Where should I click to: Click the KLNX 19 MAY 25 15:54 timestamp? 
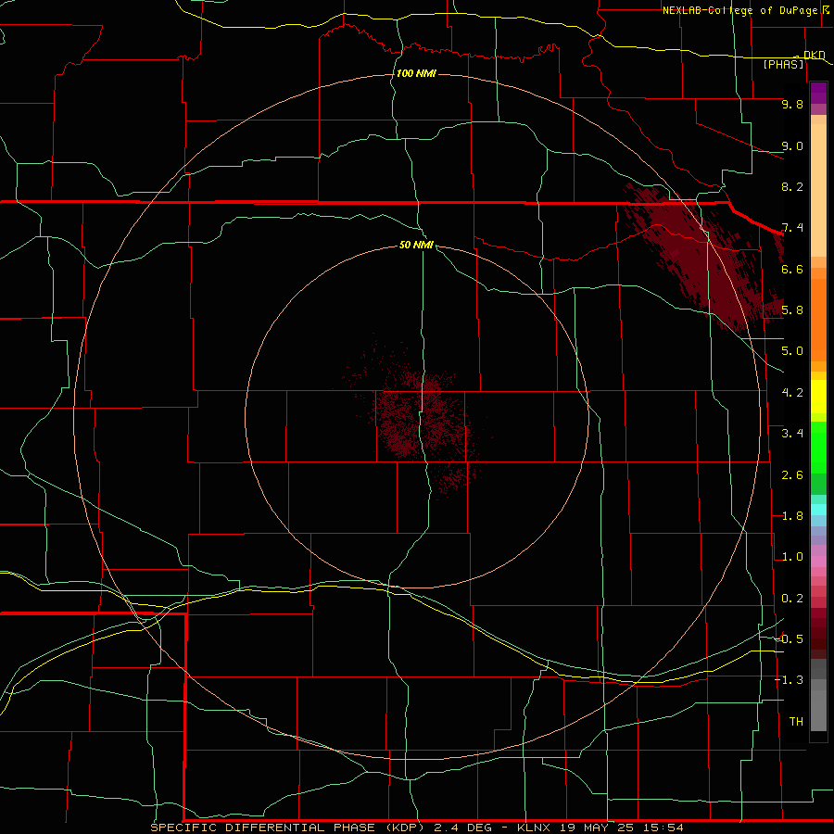click(600, 828)
